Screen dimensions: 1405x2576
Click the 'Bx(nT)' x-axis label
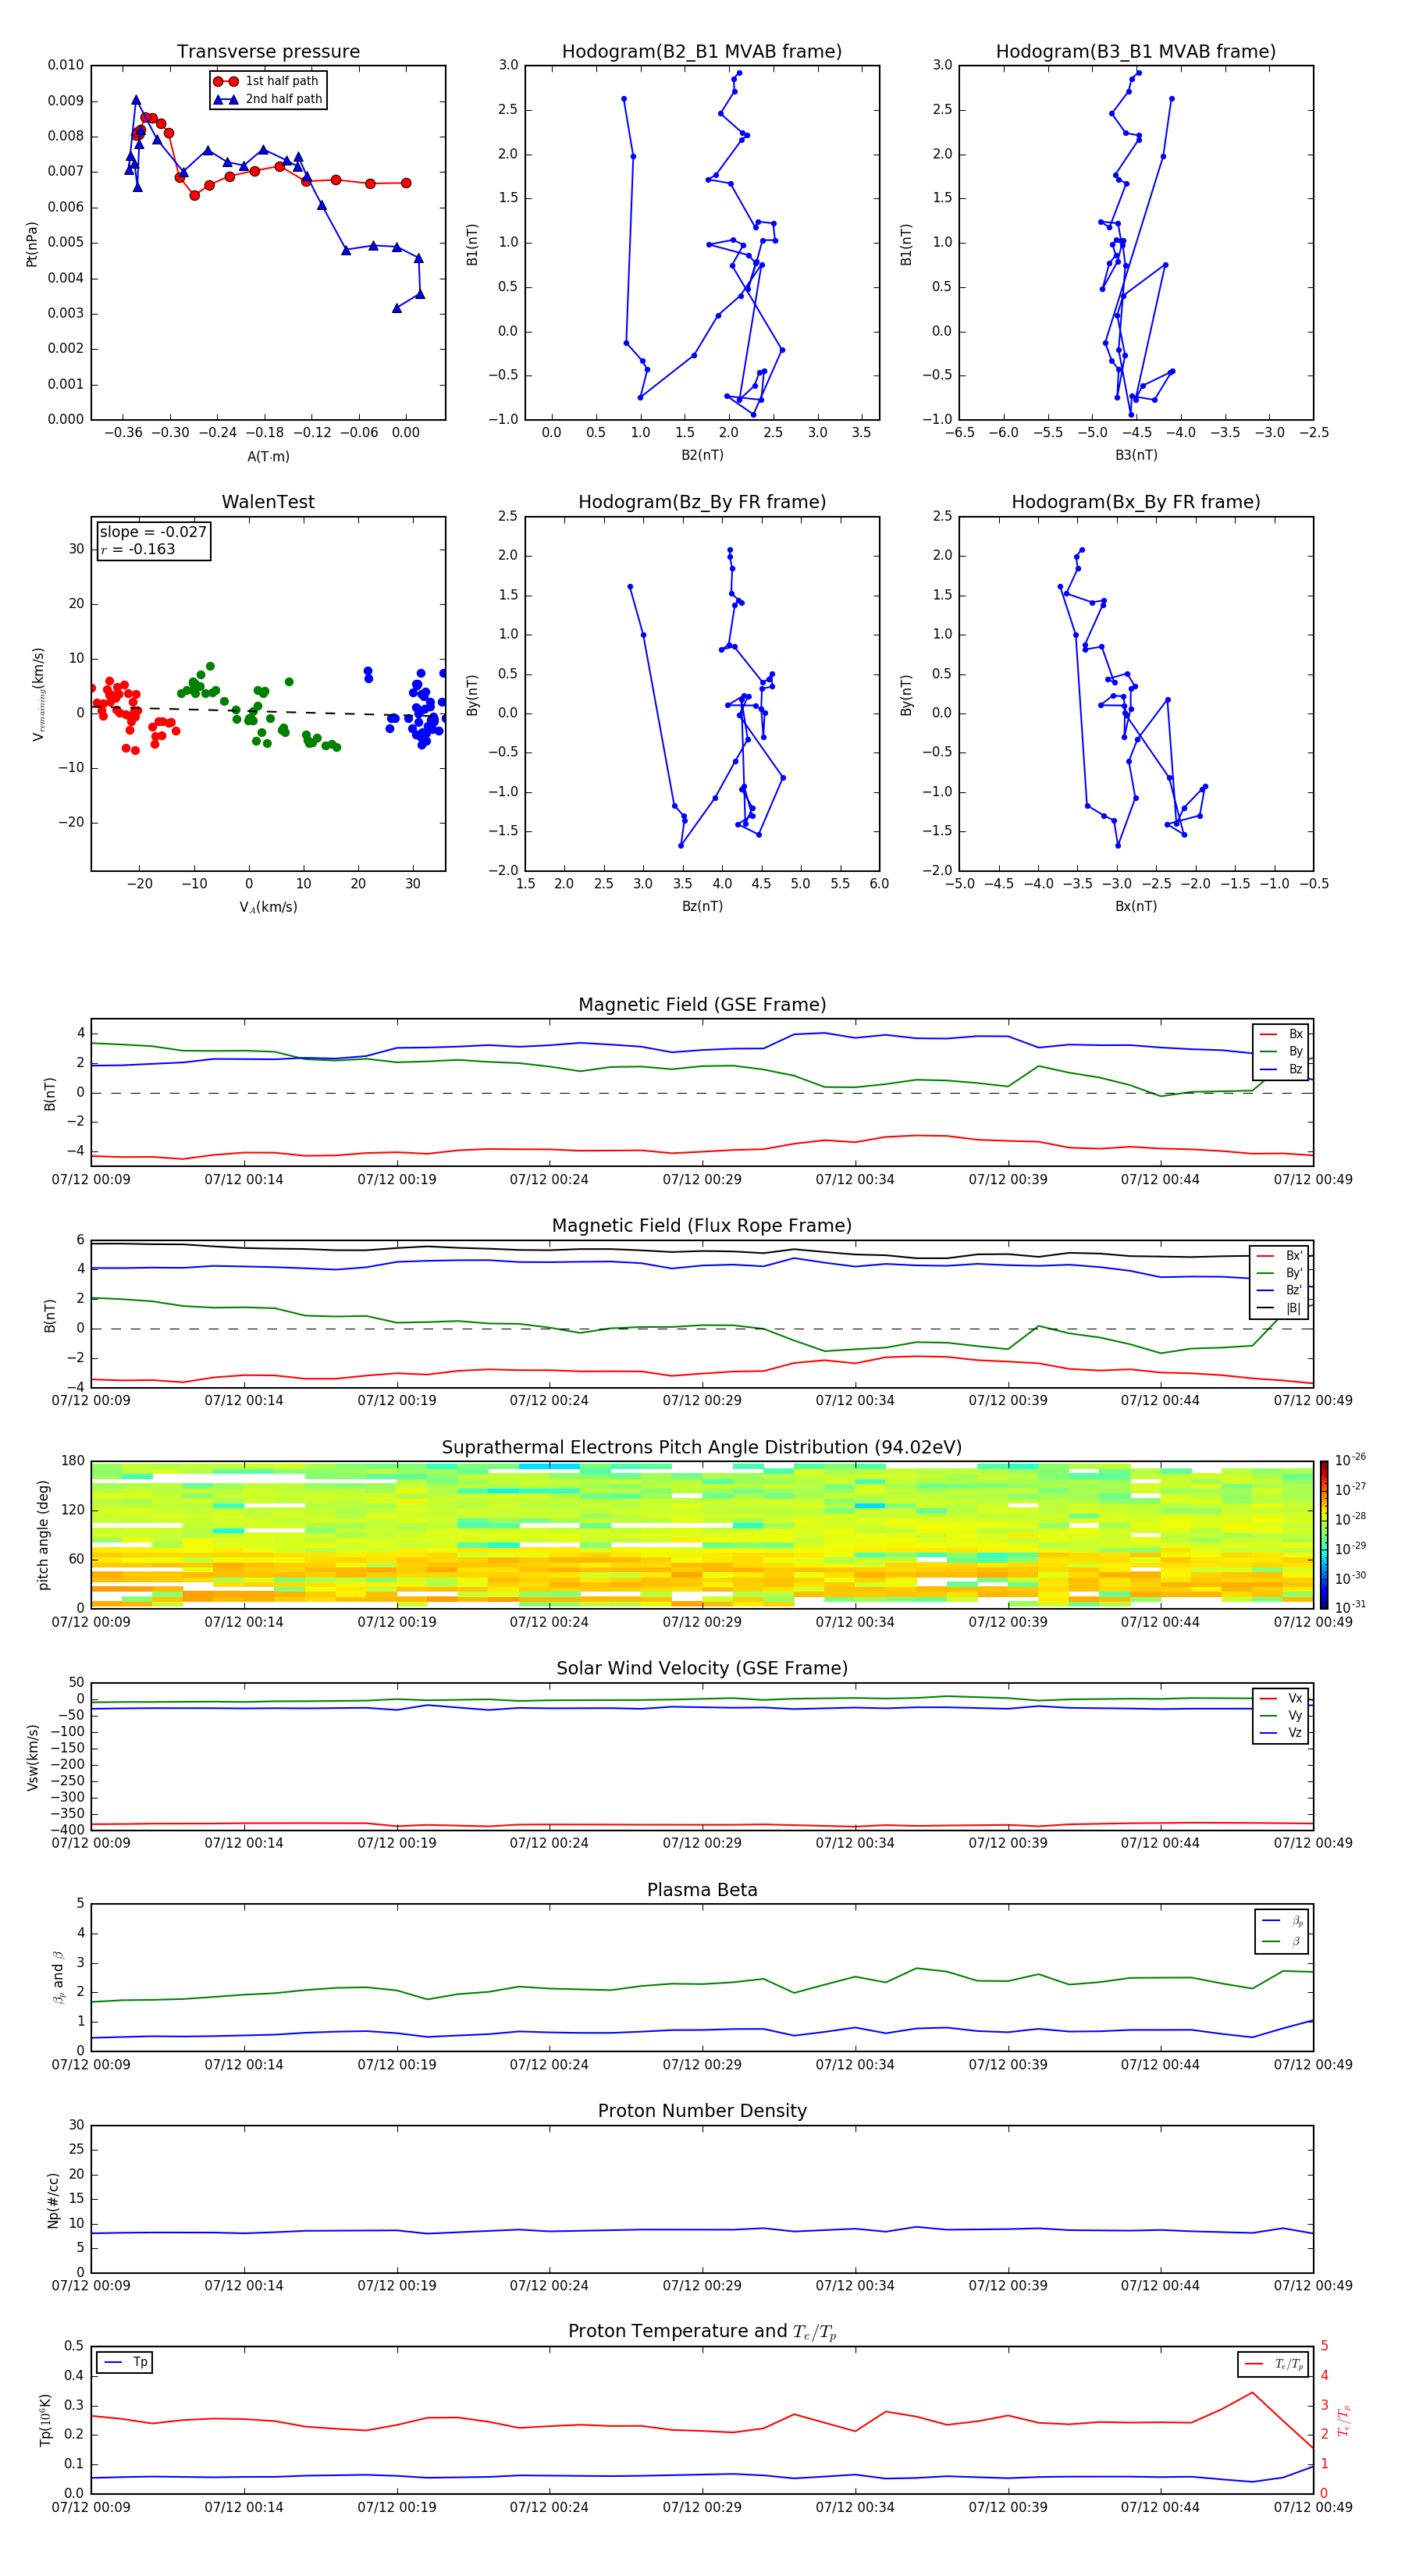pyautogui.click(x=1136, y=906)
